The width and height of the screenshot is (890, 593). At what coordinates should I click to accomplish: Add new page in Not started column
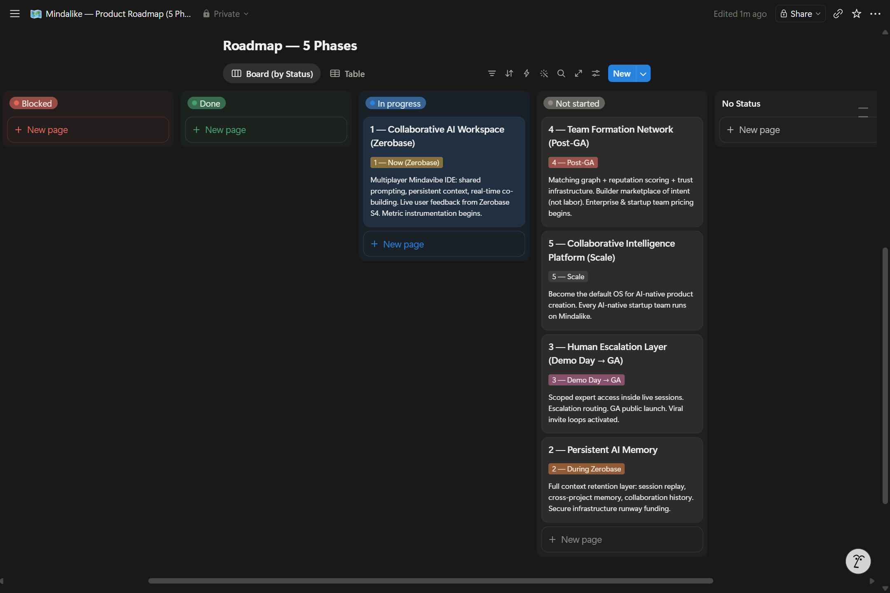pyautogui.click(x=622, y=539)
